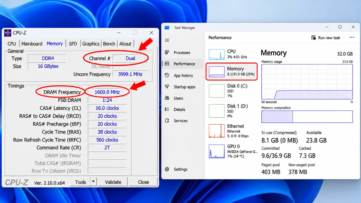Select the Ethernet performance entry
Viewport: 361px width, 203px height.
tap(232, 131)
